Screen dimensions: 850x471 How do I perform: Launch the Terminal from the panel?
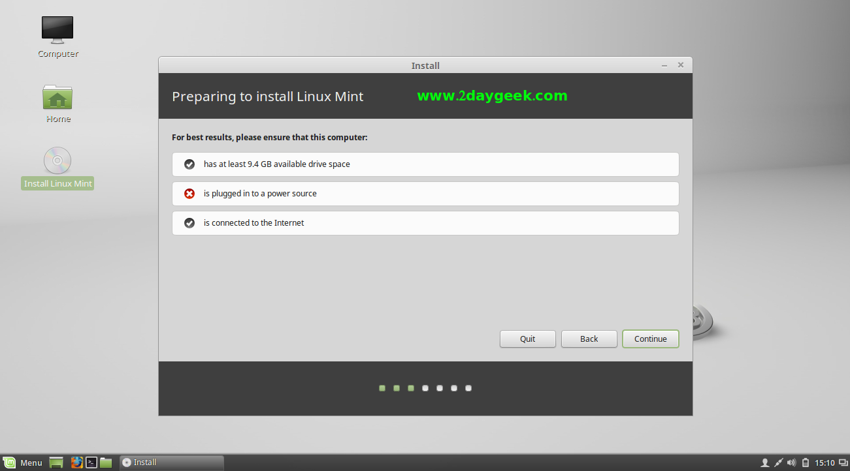91,463
